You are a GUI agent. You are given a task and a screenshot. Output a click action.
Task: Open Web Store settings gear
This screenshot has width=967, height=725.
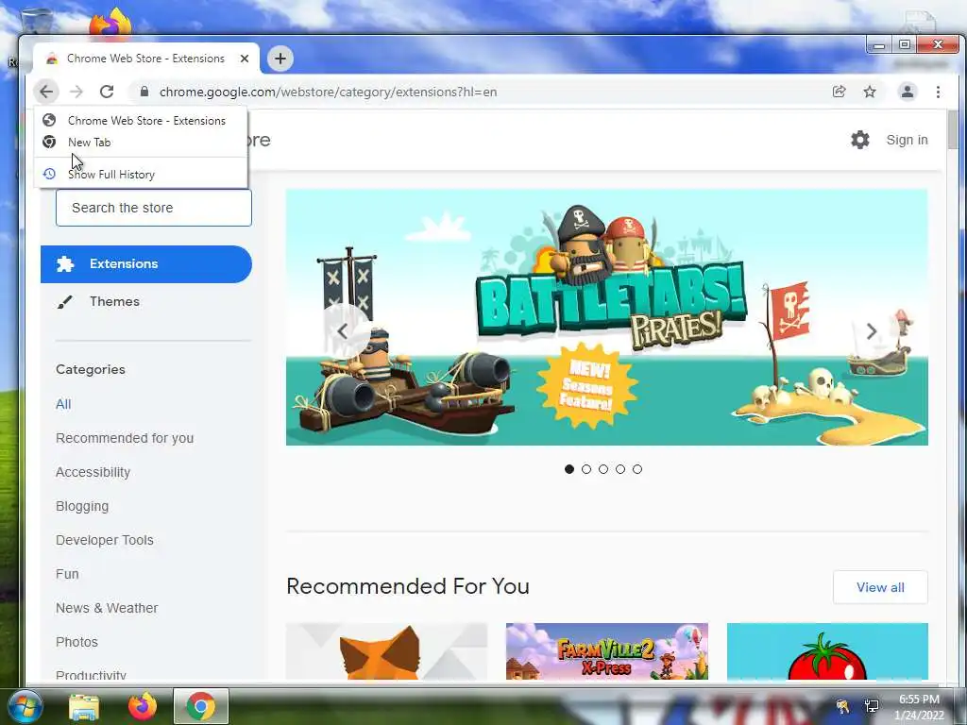pos(859,140)
